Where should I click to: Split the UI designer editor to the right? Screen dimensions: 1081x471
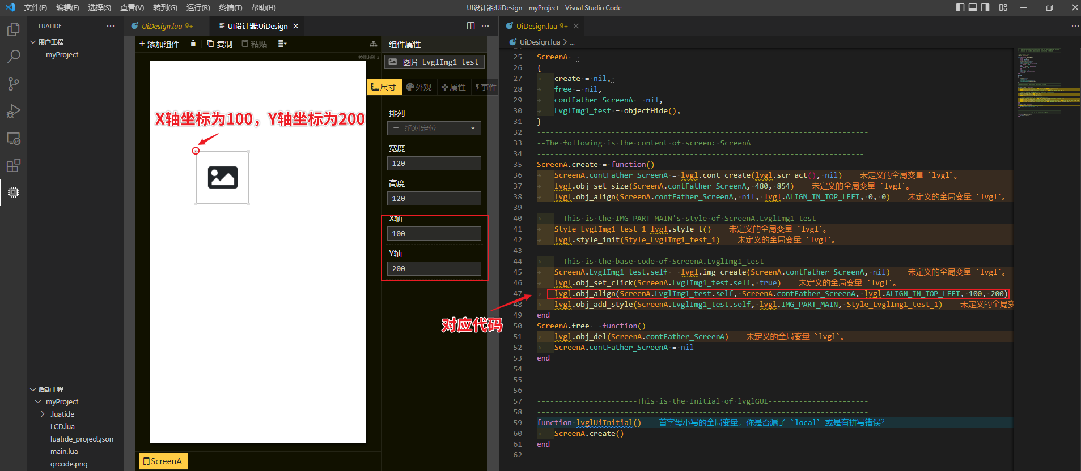pyautogui.click(x=470, y=26)
